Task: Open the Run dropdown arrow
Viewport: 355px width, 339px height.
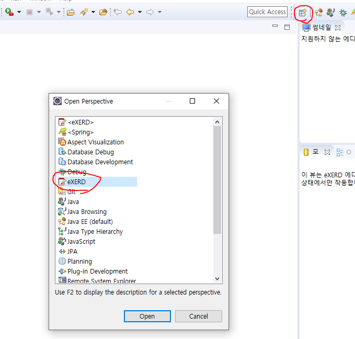Action: pos(19,12)
